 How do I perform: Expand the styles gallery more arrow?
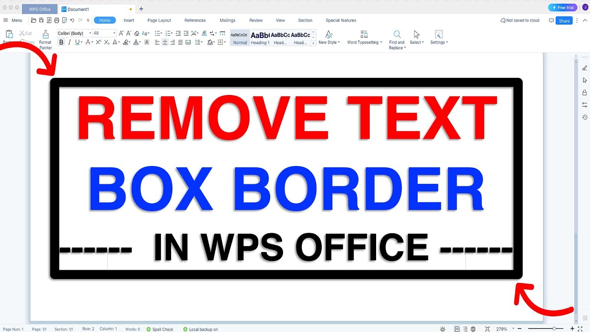click(313, 43)
